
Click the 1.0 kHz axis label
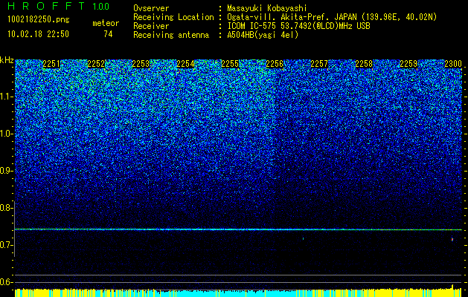tap(5, 134)
